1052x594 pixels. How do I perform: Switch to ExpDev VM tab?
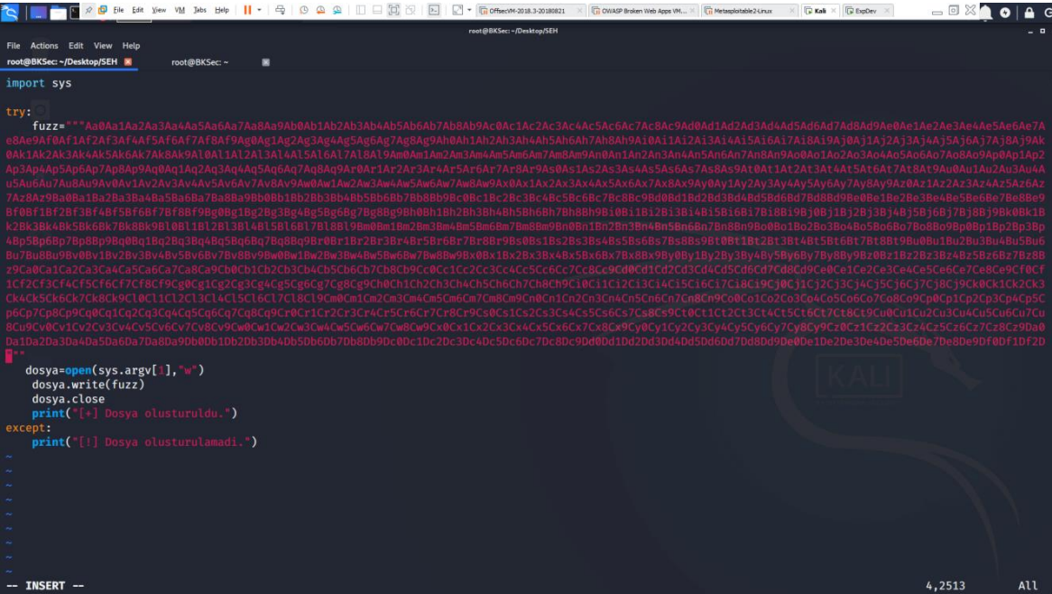click(x=866, y=11)
